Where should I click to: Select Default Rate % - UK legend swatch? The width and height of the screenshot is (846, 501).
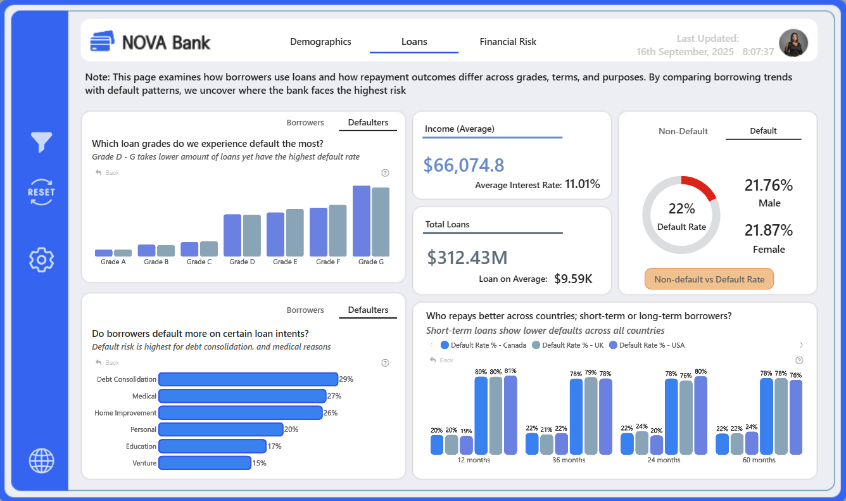point(536,345)
